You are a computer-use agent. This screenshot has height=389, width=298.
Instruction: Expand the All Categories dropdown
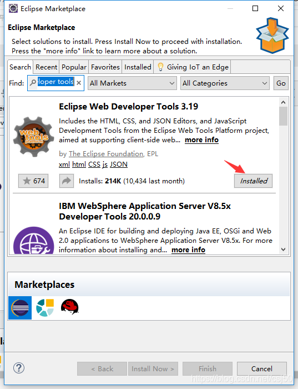coord(225,83)
